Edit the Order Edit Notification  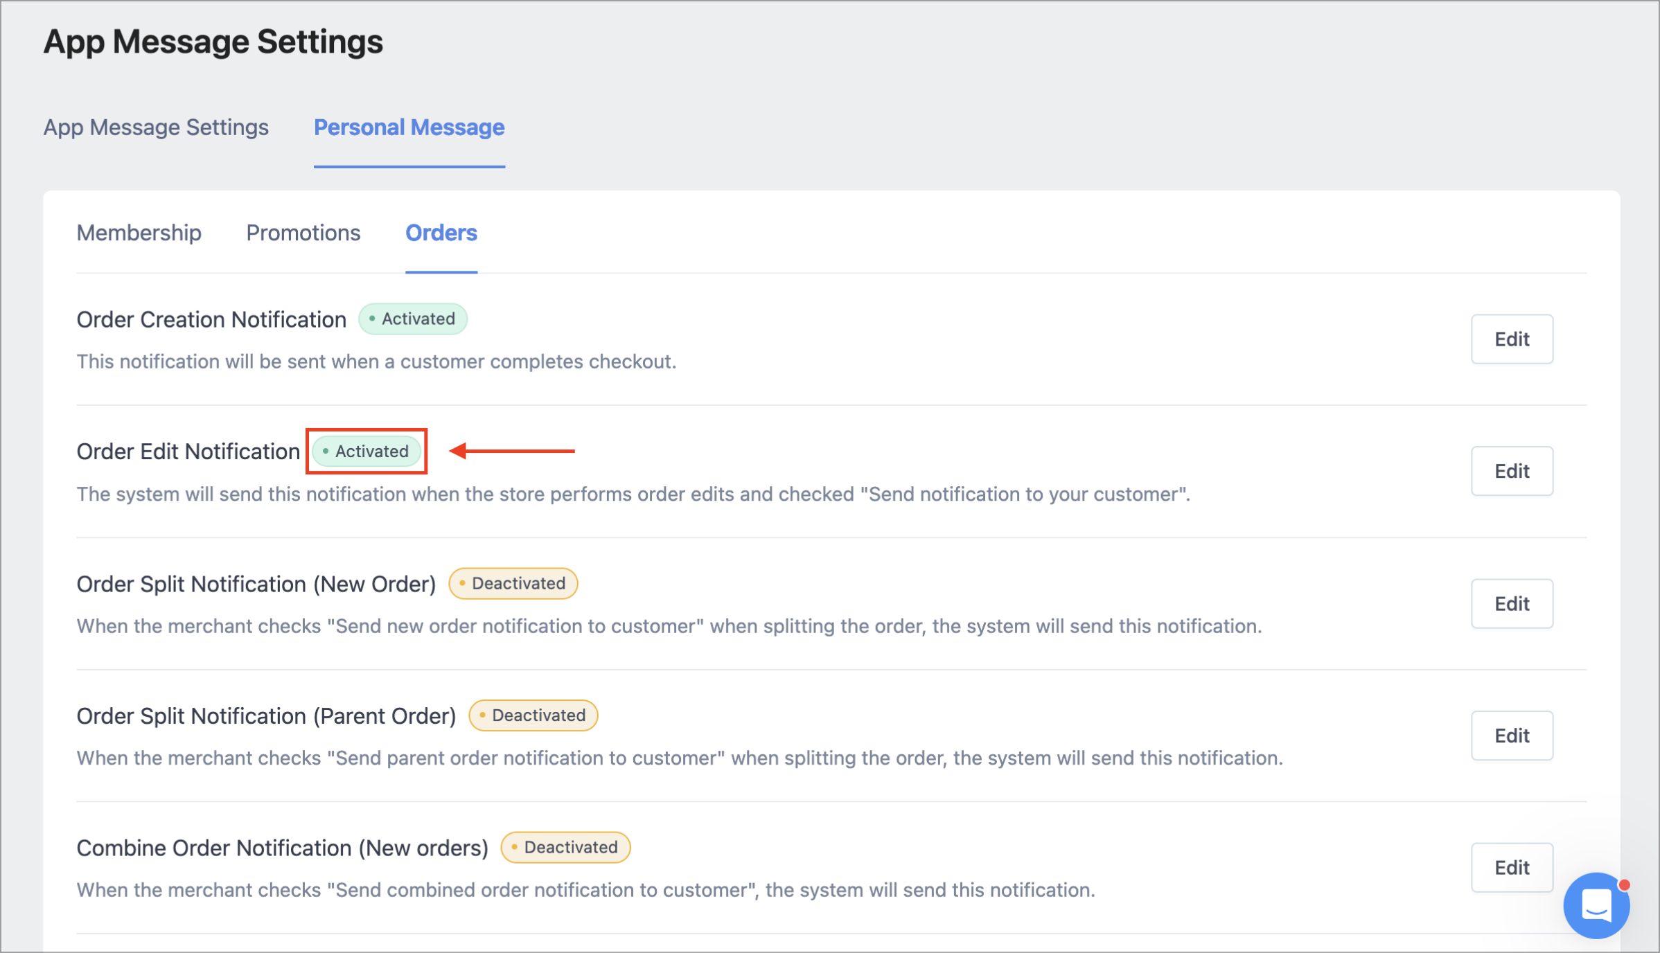click(x=1512, y=471)
